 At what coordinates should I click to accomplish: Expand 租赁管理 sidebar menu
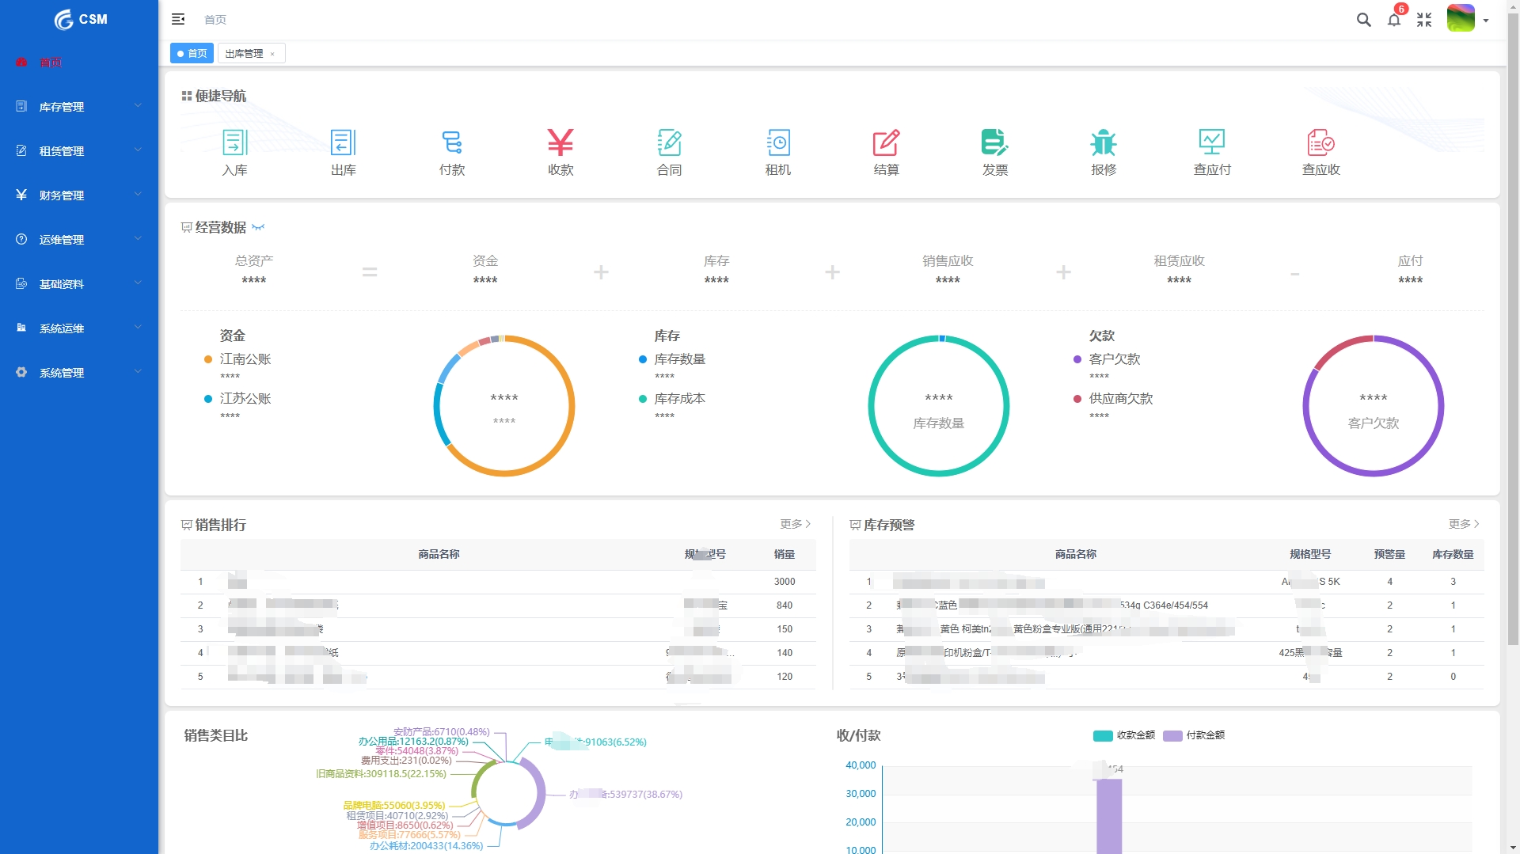(79, 150)
